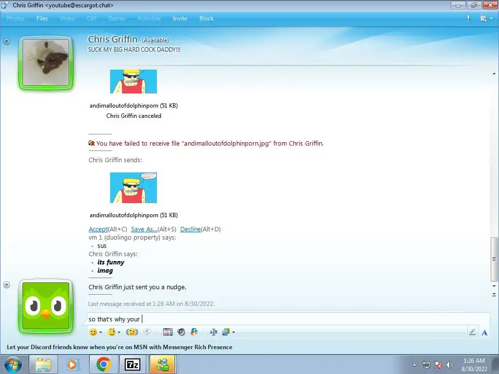Collapse Chris Griffin's display picture
Screen dimensions: 499x374
click(6, 41)
